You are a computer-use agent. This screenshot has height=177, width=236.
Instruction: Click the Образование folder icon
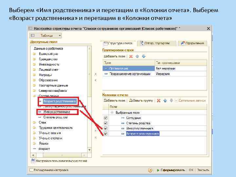tap(34, 80)
